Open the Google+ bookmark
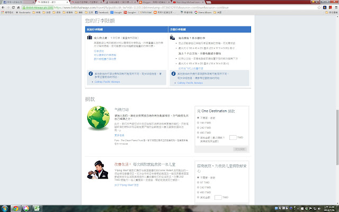Image resolution: width=339 pixels, height=212 pixels. 130,12
